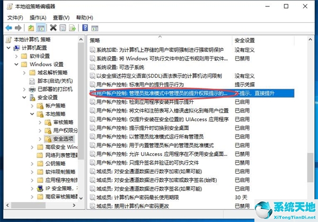Viewport: 318px width, 222px height.
Task: Select policy 域成员: 禁用计算机帐户密码更改
Action: coord(132,206)
